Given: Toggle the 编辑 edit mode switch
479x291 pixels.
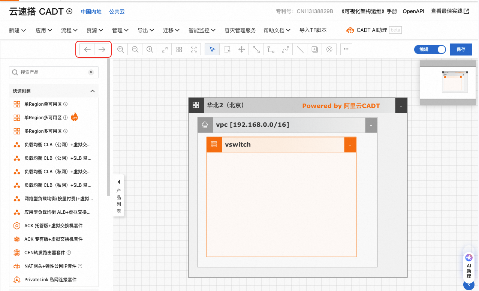Looking at the screenshot, I should (x=430, y=49).
